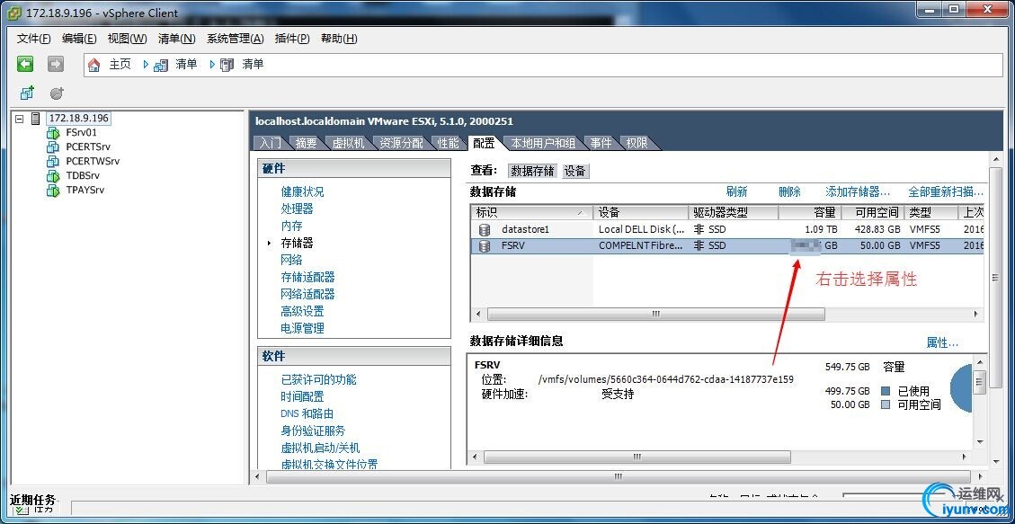This screenshot has height=524, width=1015.
Task: Switch to the 性能 tab
Action: tap(448, 143)
